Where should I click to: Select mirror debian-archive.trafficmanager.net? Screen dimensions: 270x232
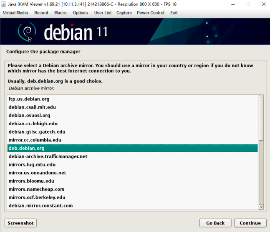[x=132, y=156]
